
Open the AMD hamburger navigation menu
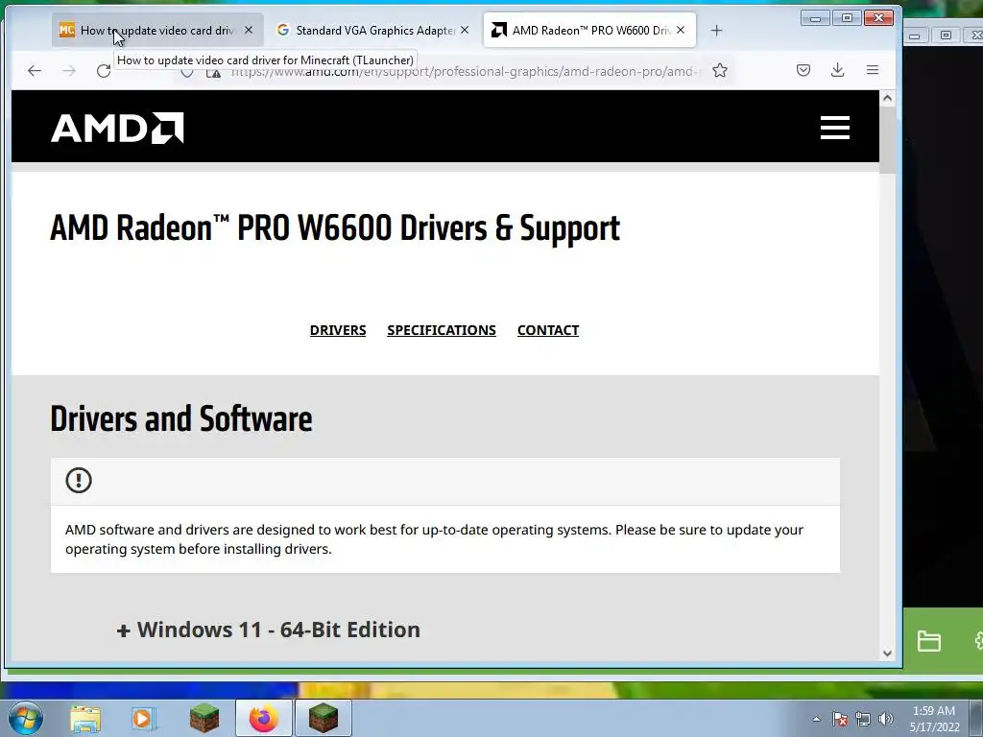coord(835,128)
